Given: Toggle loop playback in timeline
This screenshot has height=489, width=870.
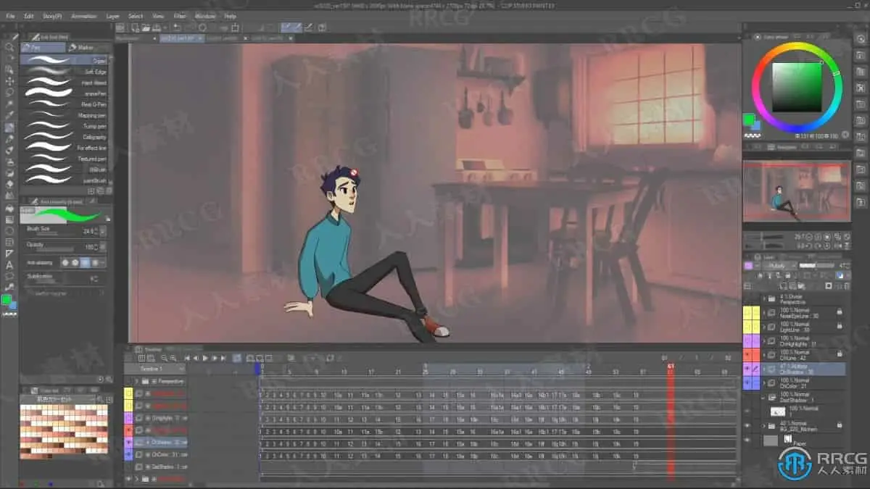Looking at the screenshot, I should pyautogui.click(x=237, y=358).
